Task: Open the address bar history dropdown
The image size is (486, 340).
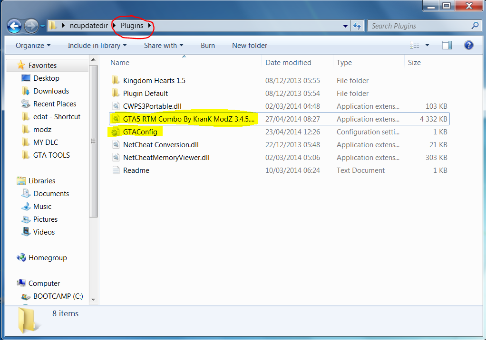Action: coord(345,26)
